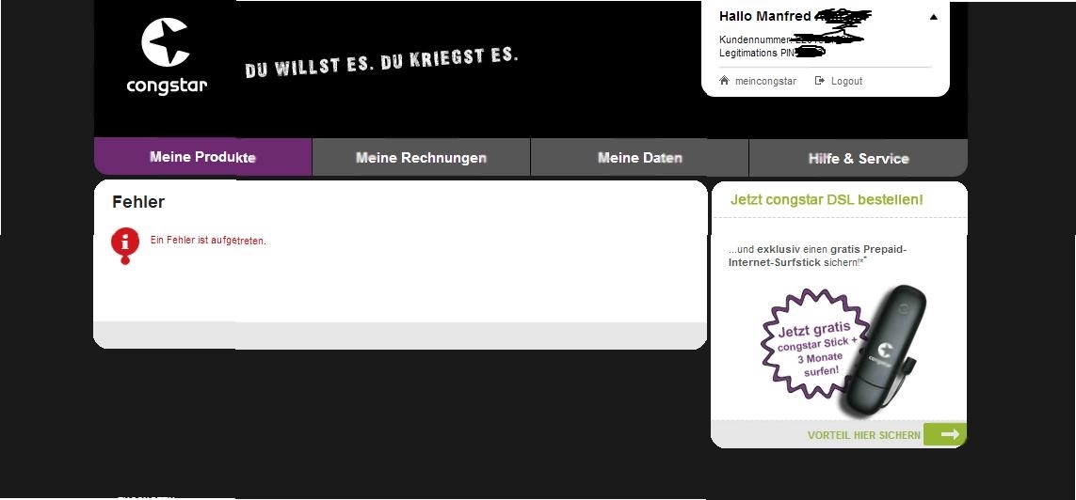Viewport: 1076px width, 500px height.
Task: Click the Logout link
Action: [x=846, y=81]
